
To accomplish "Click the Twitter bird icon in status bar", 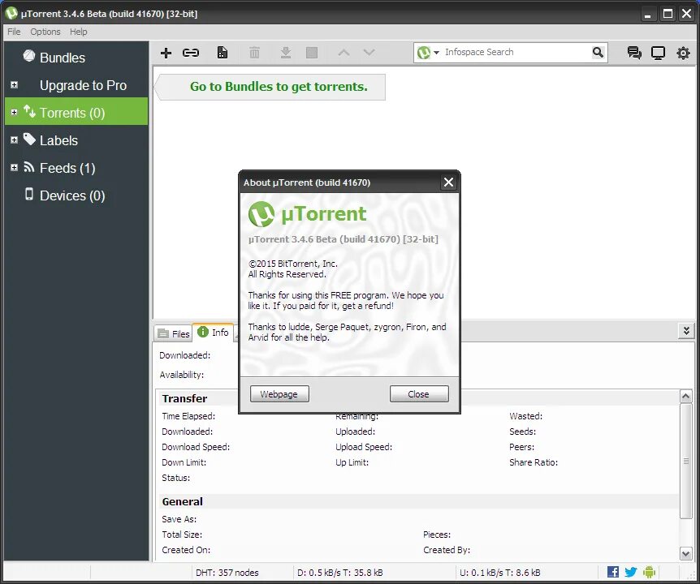I will [x=631, y=572].
